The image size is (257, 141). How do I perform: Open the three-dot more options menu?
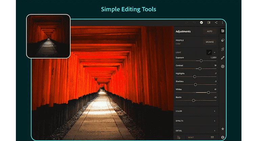pos(223,23)
